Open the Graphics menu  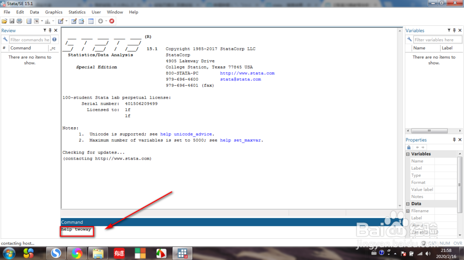(x=53, y=12)
